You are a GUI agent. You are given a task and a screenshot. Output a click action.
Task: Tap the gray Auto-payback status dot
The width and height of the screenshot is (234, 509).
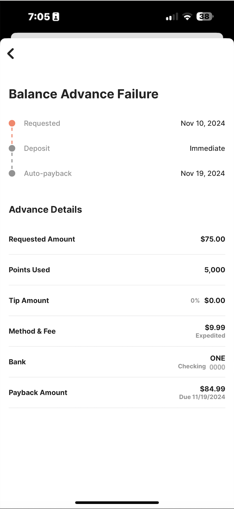12,173
